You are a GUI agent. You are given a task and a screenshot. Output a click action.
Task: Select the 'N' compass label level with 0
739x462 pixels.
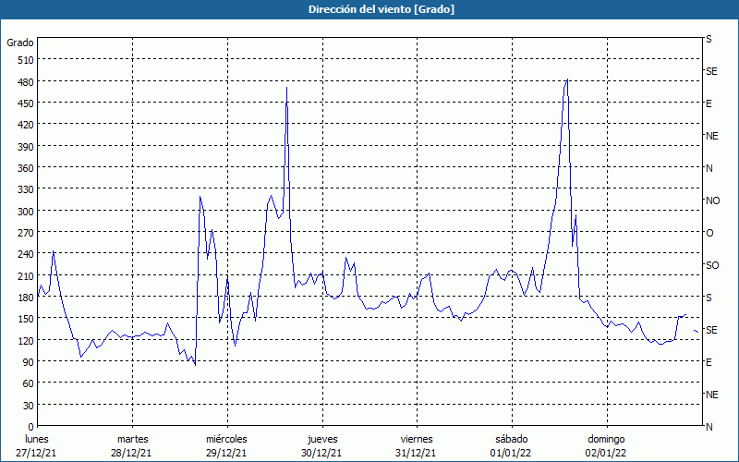(709, 427)
